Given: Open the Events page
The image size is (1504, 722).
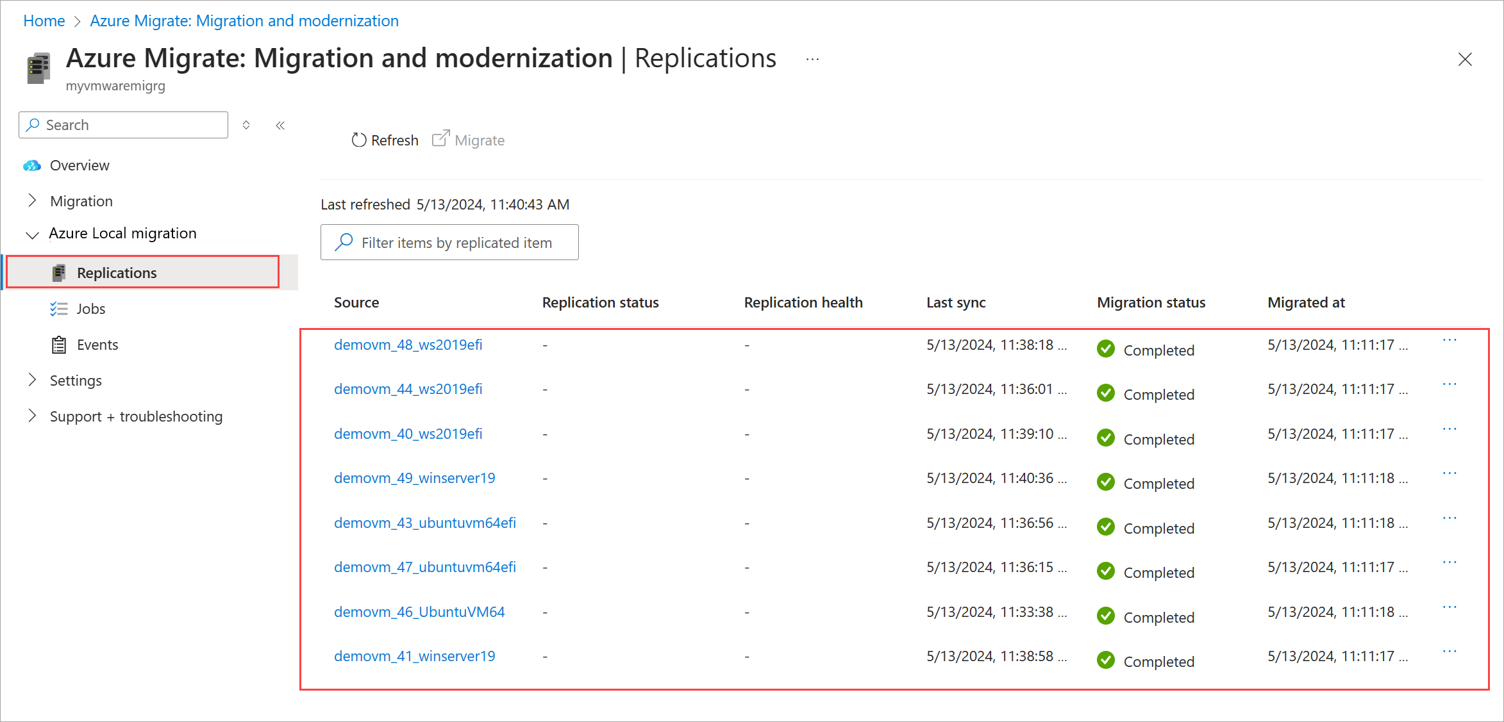Looking at the screenshot, I should (97, 345).
